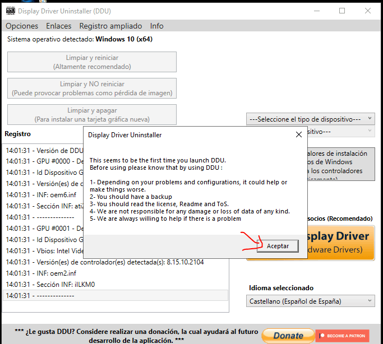Open the Seleccione el tipo de dispositivo dropdown
Viewport: 383px width, 344px height.
coord(311,119)
